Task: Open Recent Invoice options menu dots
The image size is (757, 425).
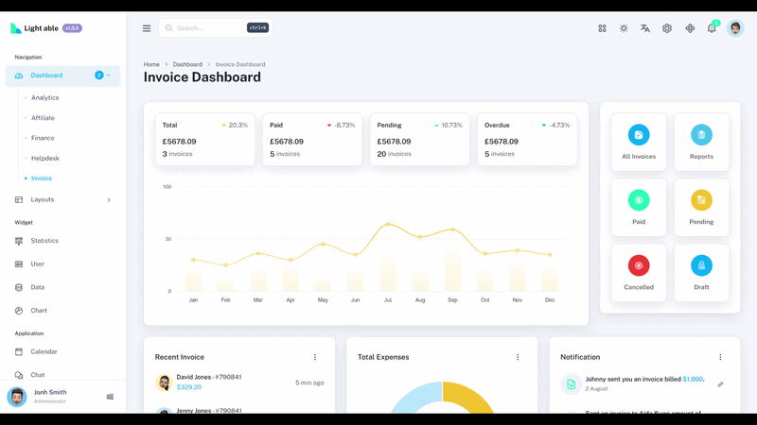Action: (315, 357)
